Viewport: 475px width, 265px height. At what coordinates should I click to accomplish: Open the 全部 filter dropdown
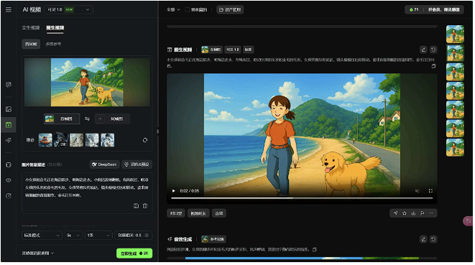click(x=173, y=9)
